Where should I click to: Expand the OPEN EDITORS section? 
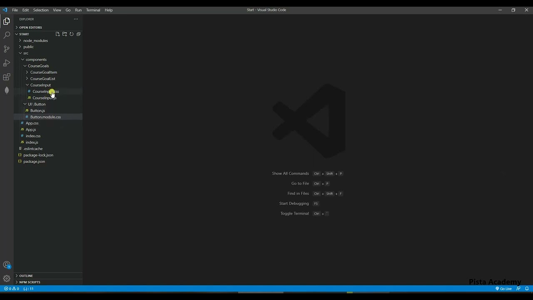click(x=48, y=27)
